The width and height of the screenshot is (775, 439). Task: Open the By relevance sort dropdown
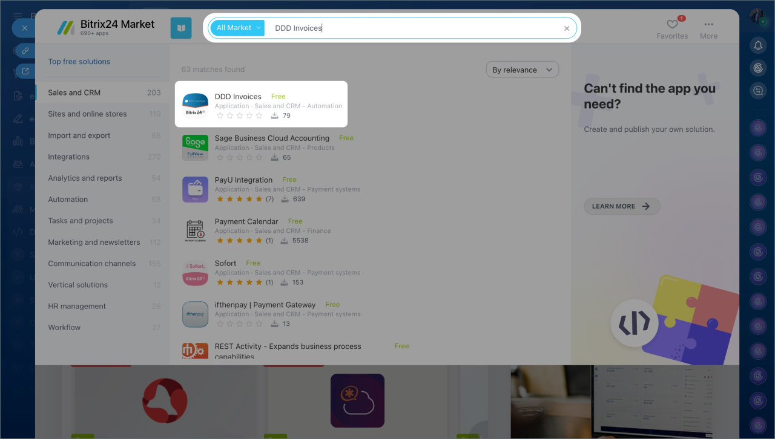pyautogui.click(x=522, y=70)
